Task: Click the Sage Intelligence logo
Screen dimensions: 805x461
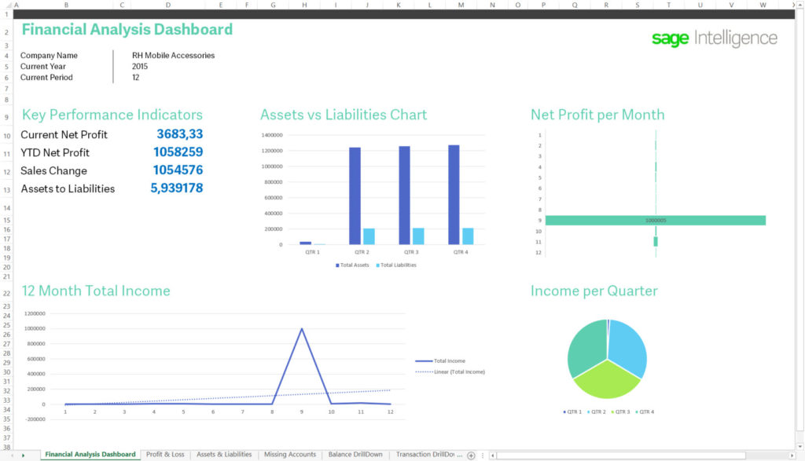Action: click(x=714, y=37)
